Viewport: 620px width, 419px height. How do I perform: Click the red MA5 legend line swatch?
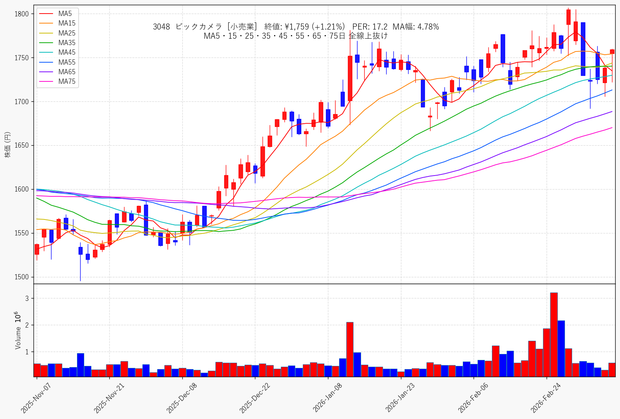click(46, 14)
